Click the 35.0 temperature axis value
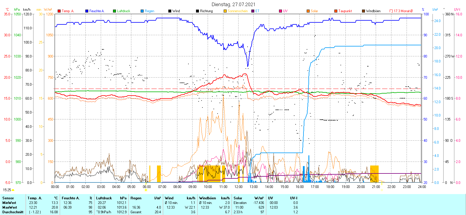This screenshot has height=215, width=466. tap(7, 14)
